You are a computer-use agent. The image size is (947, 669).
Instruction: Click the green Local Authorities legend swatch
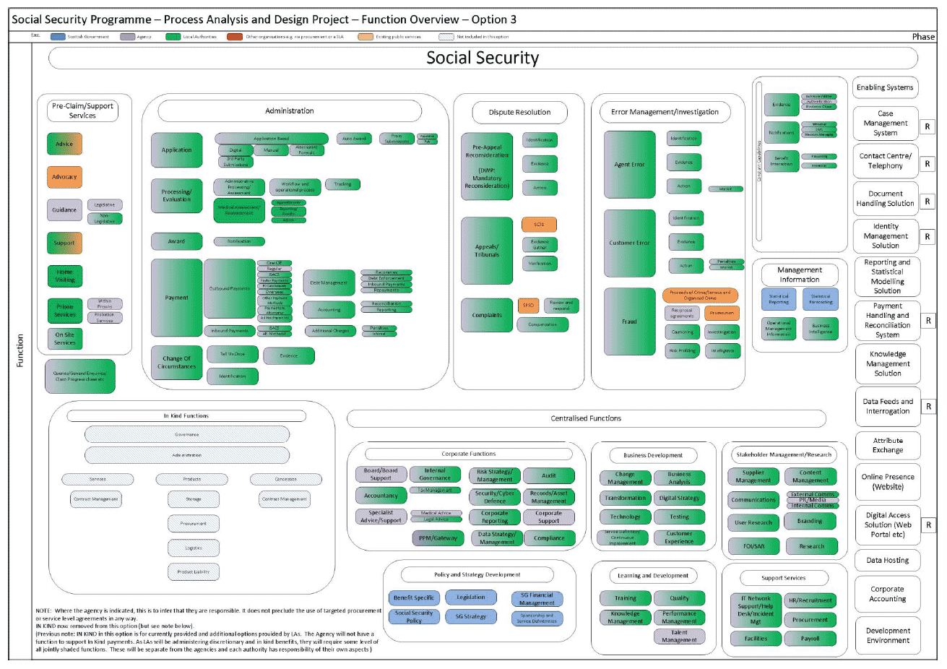(x=173, y=37)
